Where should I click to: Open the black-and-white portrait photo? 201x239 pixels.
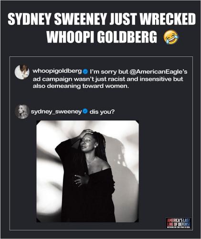click(x=87, y=171)
